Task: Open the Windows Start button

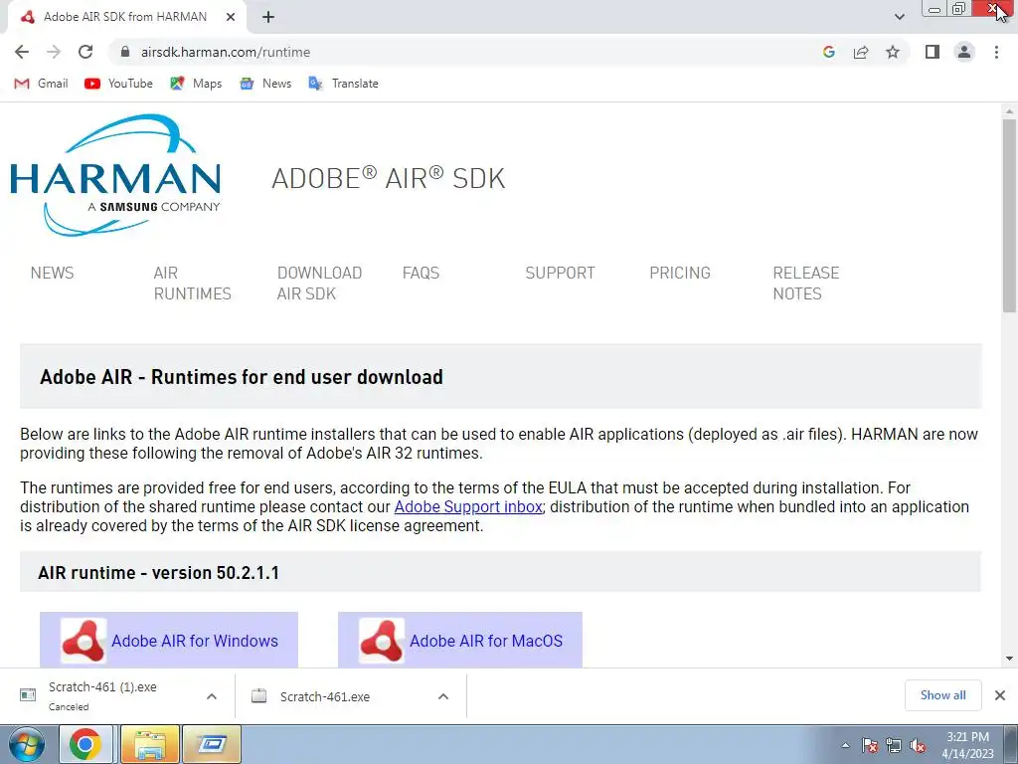Action: [x=26, y=744]
